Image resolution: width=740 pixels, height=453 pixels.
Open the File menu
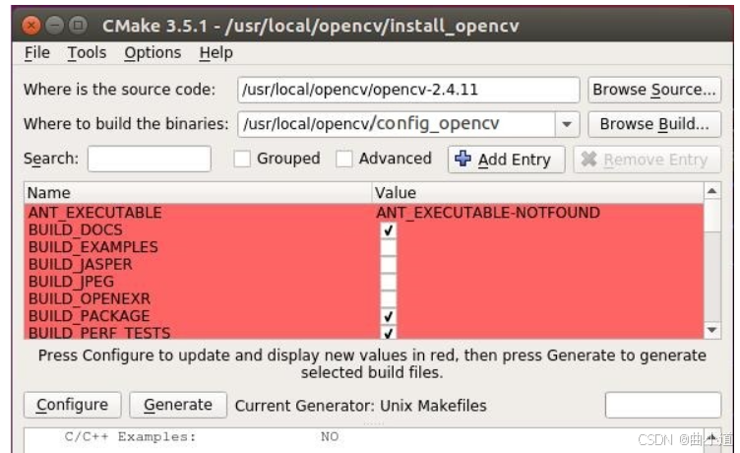tap(36, 52)
